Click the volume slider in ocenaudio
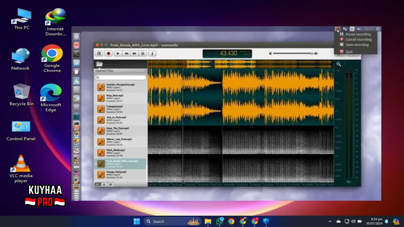The width and height of the screenshot is (404, 227). click(293, 54)
